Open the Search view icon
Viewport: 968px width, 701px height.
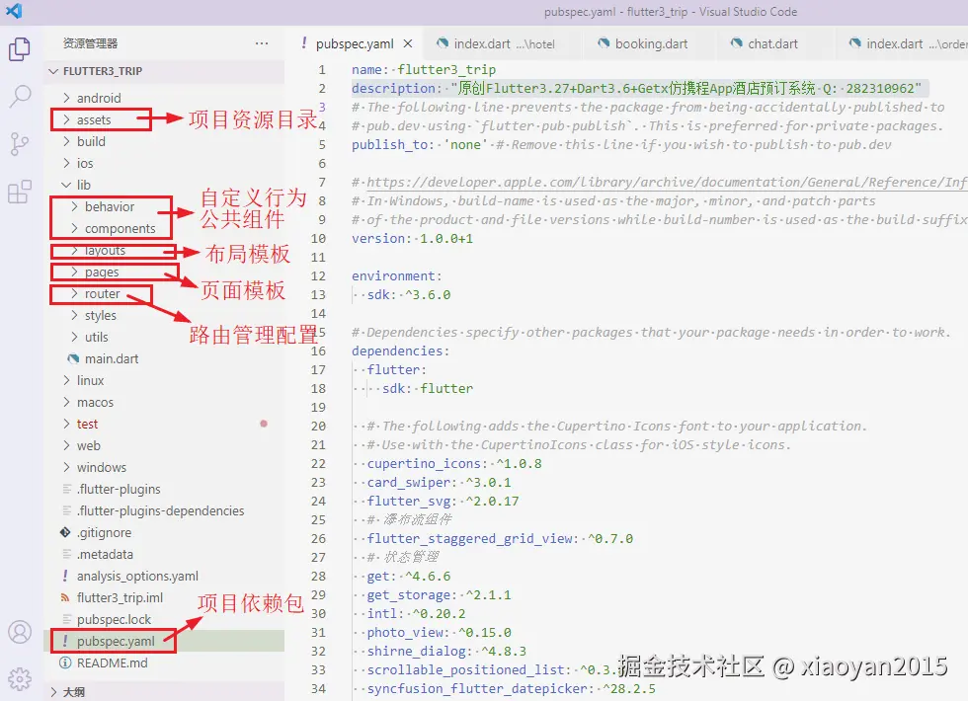(19, 97)
